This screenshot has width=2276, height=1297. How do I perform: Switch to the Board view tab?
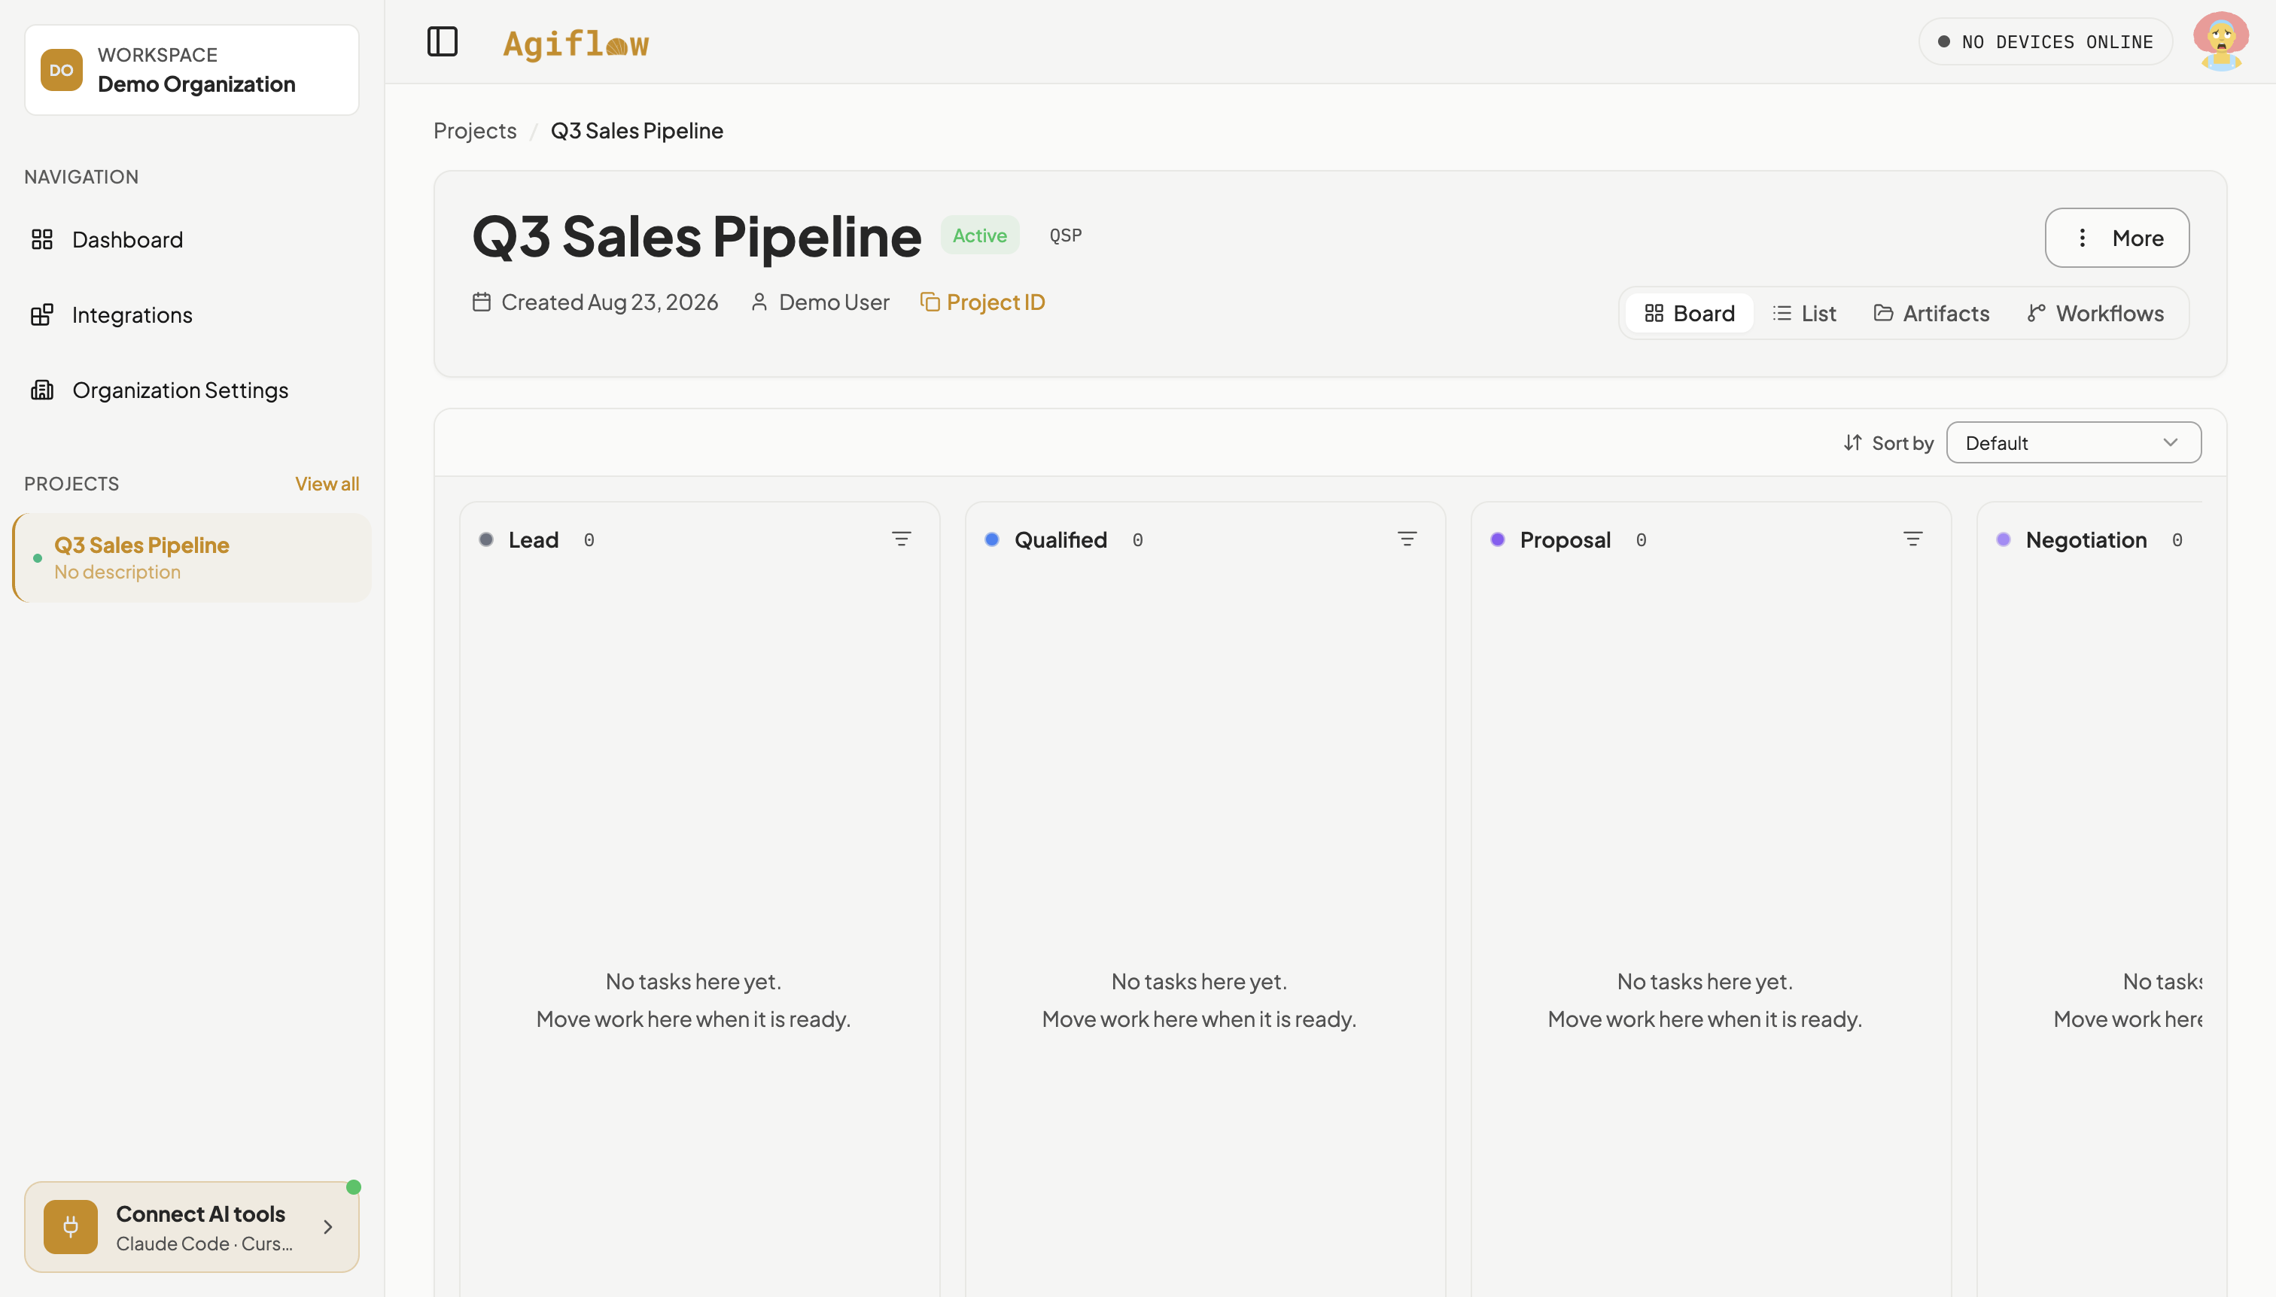click(x=1690, y=314)
